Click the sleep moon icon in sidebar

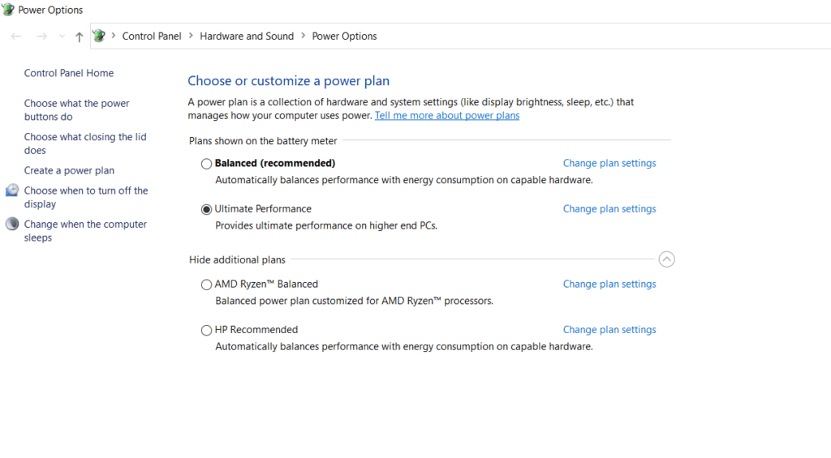(12, 224)
